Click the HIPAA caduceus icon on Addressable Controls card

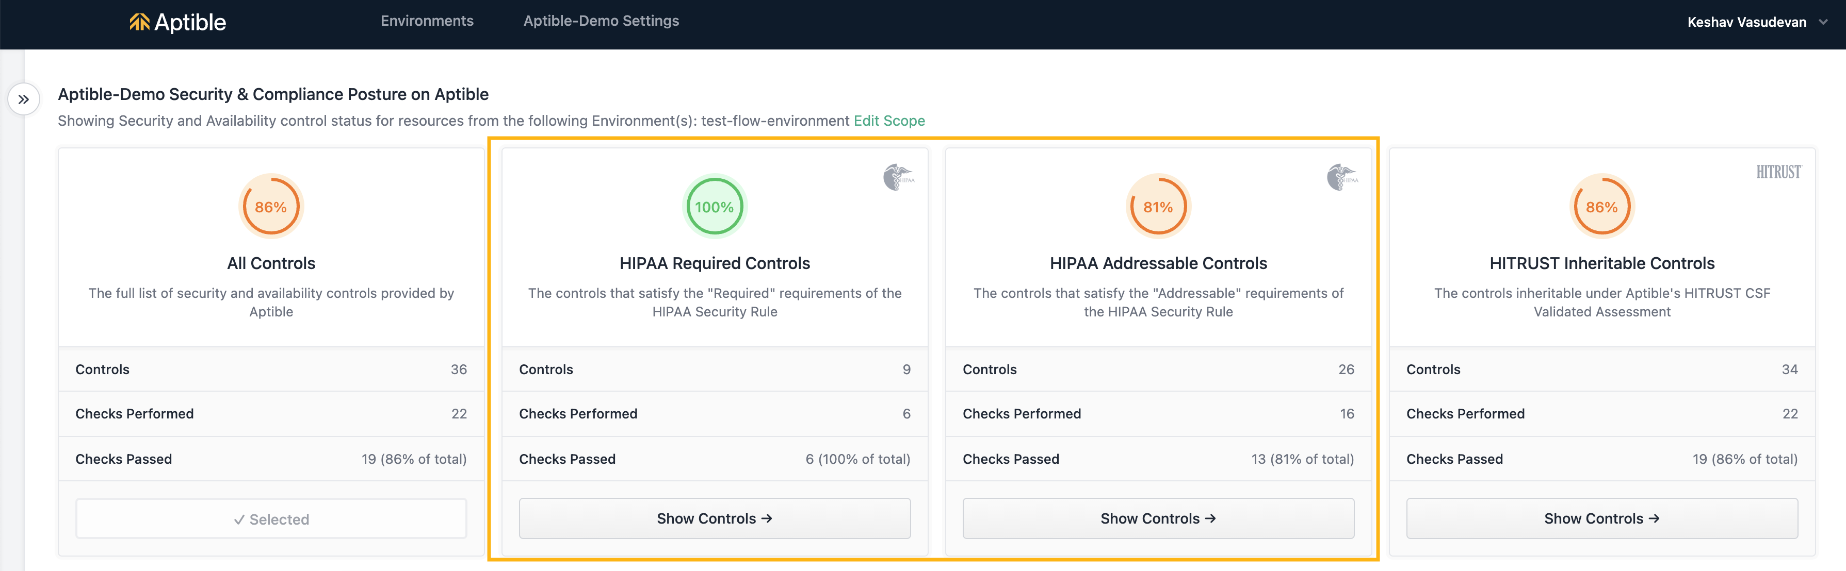coord(1341,177)
